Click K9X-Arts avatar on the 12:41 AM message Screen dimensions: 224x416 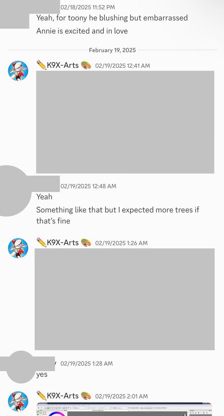coord(18,71)
